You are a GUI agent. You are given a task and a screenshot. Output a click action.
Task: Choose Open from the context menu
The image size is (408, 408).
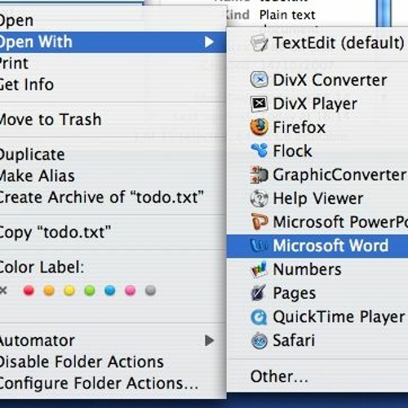click(113, 20)
